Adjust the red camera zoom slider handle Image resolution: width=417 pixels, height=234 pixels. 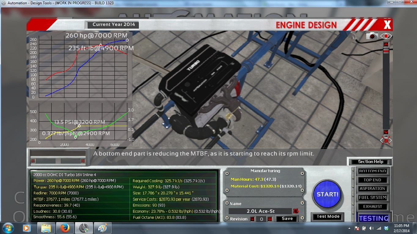(386, 51)
